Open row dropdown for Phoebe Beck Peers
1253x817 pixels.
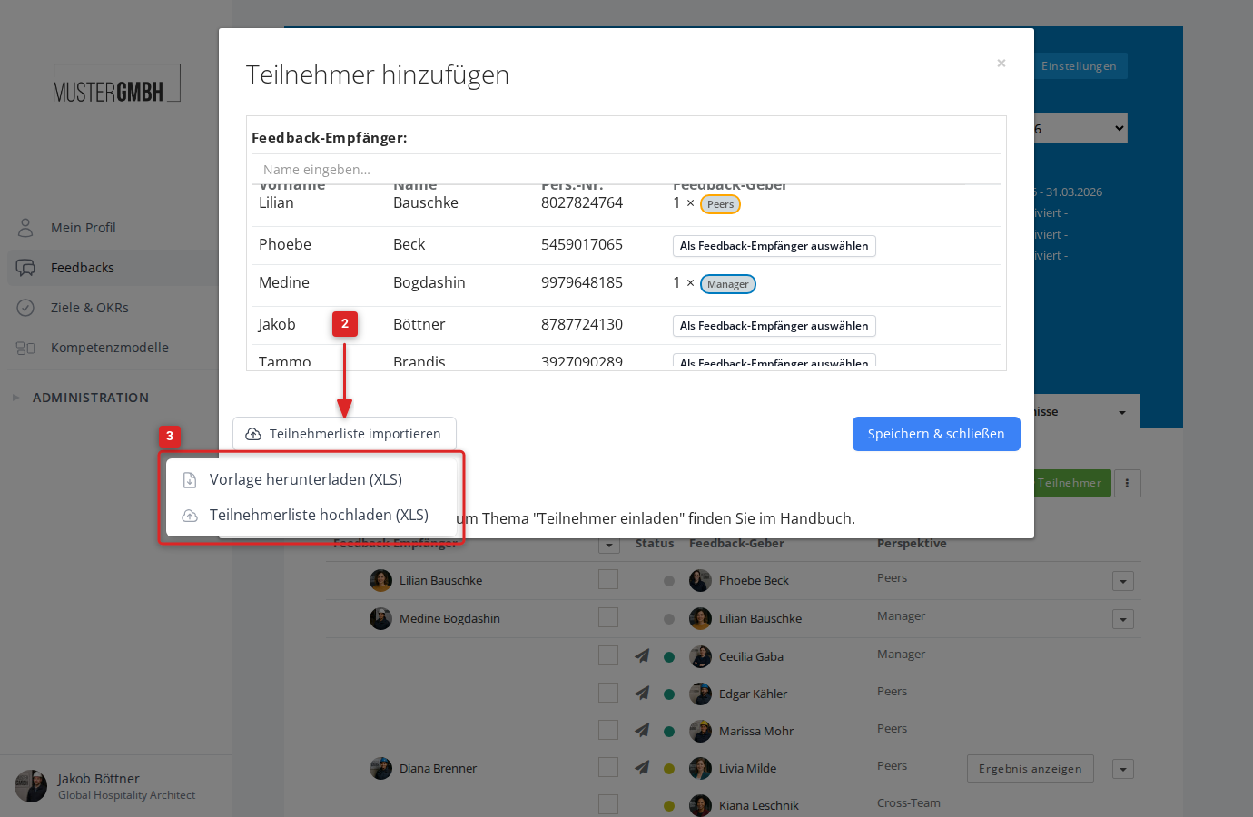(x=1123, y=581)
